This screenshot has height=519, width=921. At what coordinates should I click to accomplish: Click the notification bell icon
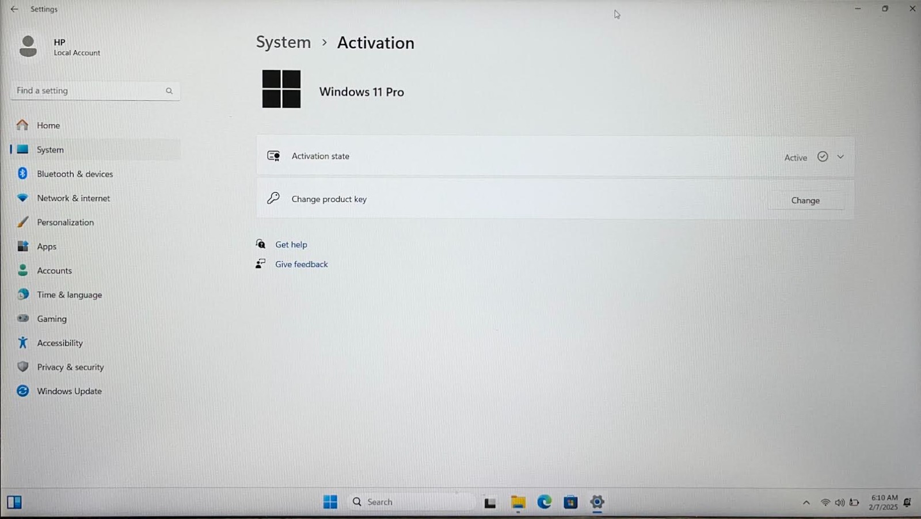click(x=908, y=502)
